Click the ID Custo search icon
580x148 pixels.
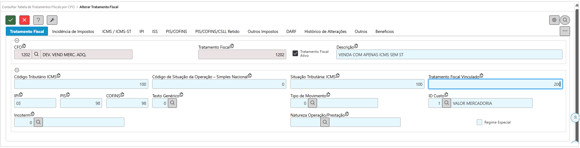tap(447, 103)
